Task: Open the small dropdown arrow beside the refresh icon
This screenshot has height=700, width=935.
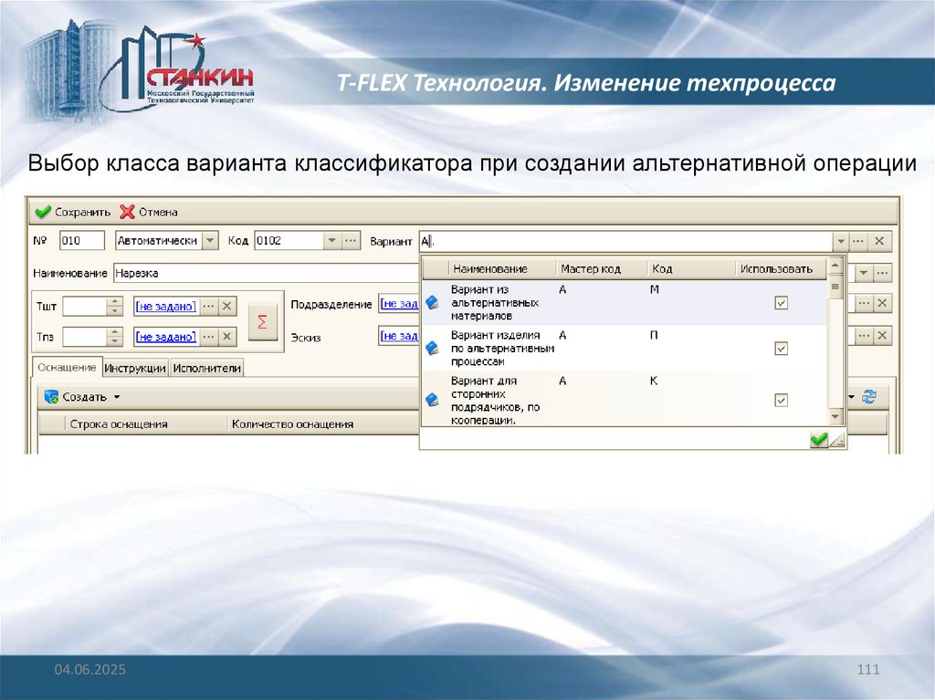Action: [x=852, y=397]
